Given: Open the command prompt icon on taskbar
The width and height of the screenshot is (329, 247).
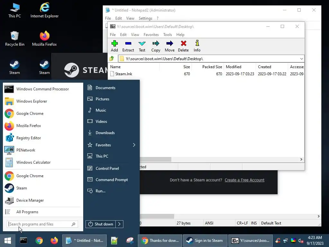Looking at the screenshot, I should tap(23, 241).
